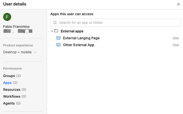Click the External apps folder icon
This screenshot has height=114, width=183.
pos(56,31)
